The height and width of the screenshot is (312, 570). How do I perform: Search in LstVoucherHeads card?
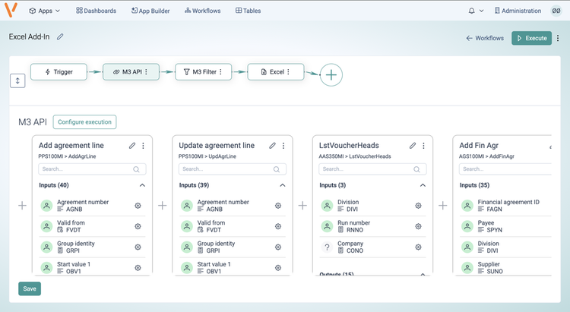click(x=372, y=169)
